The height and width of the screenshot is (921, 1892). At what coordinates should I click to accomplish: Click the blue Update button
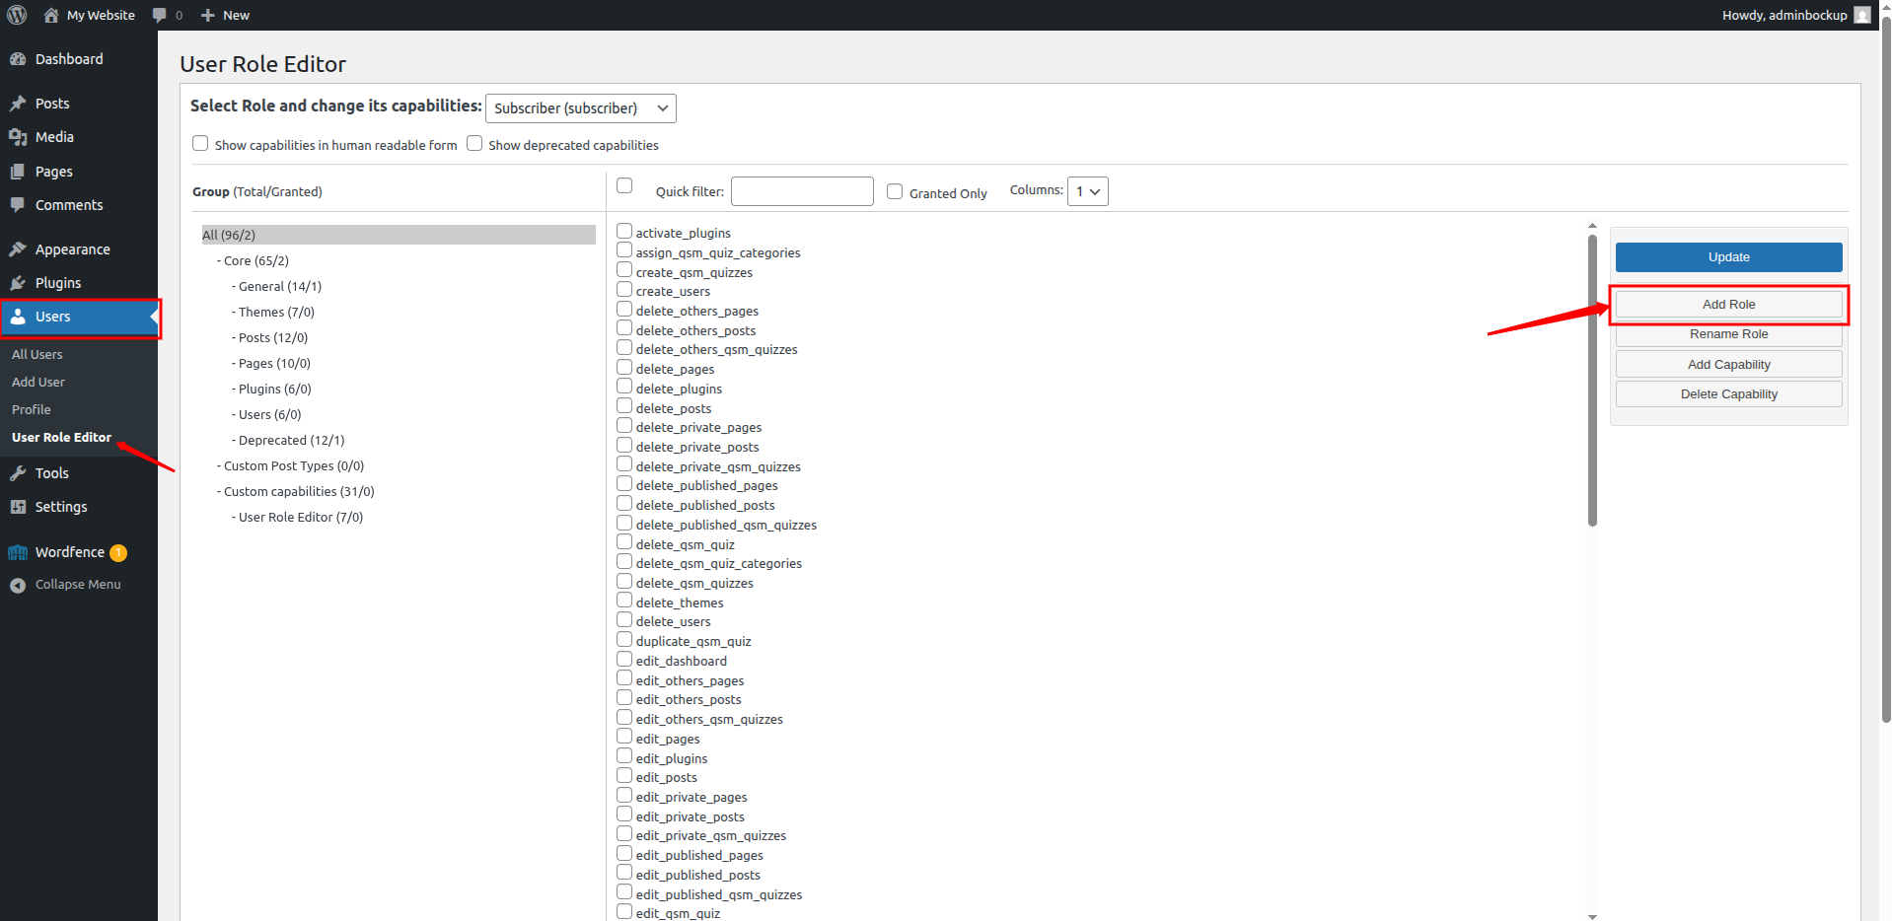1728,257
